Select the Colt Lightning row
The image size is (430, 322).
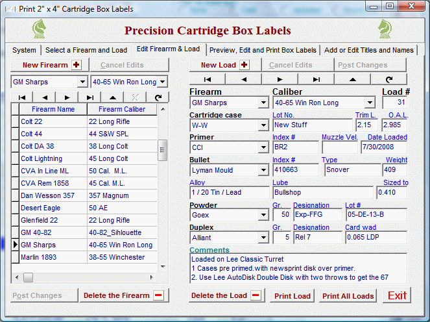(84, 158)
